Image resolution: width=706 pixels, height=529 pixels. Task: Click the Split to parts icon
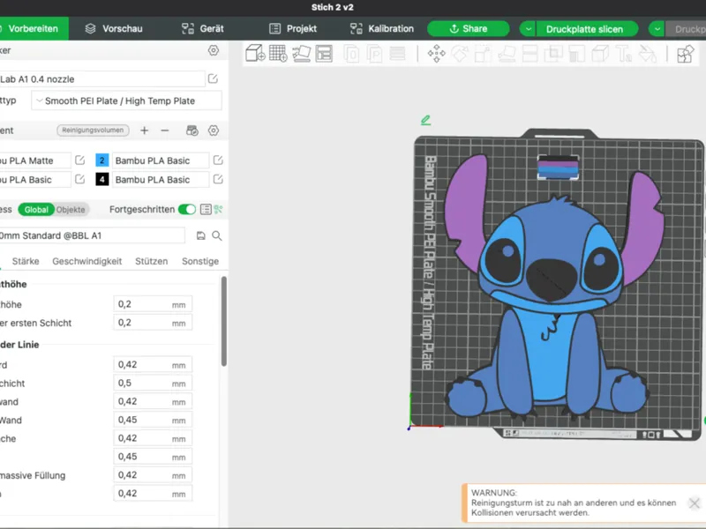pyautogui.click(x=374, y=54)
